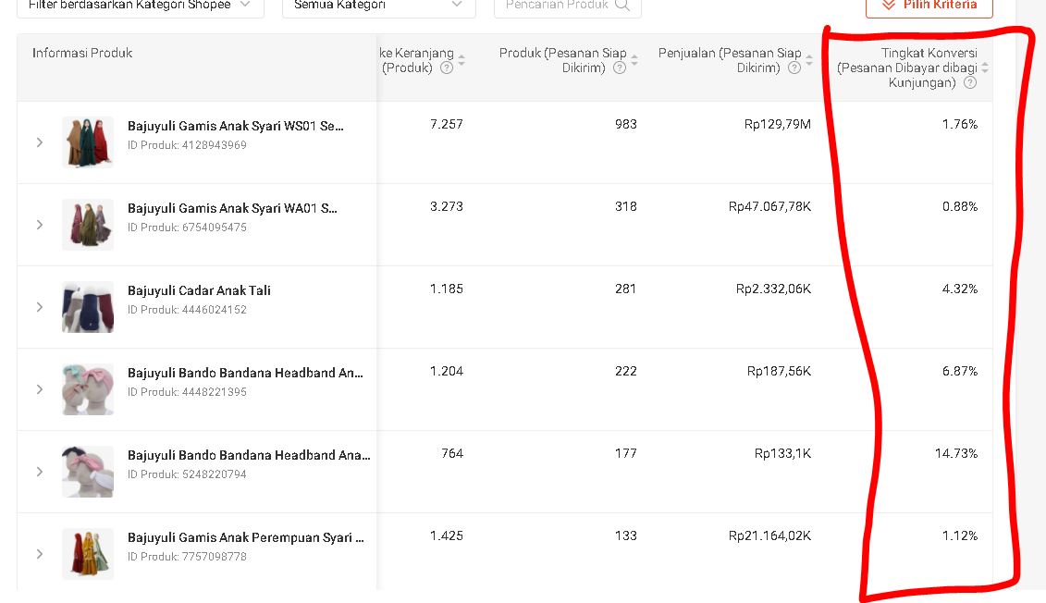Click the 'Informasi Produk' column header
This screenshot has width=1046, height=603.
tap(82, 53)
